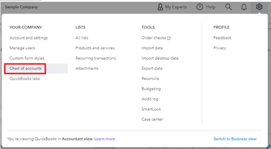The height and width of the screenshot is (149, 271).
Task: Click the Learn more link
Action: point(104,139)
